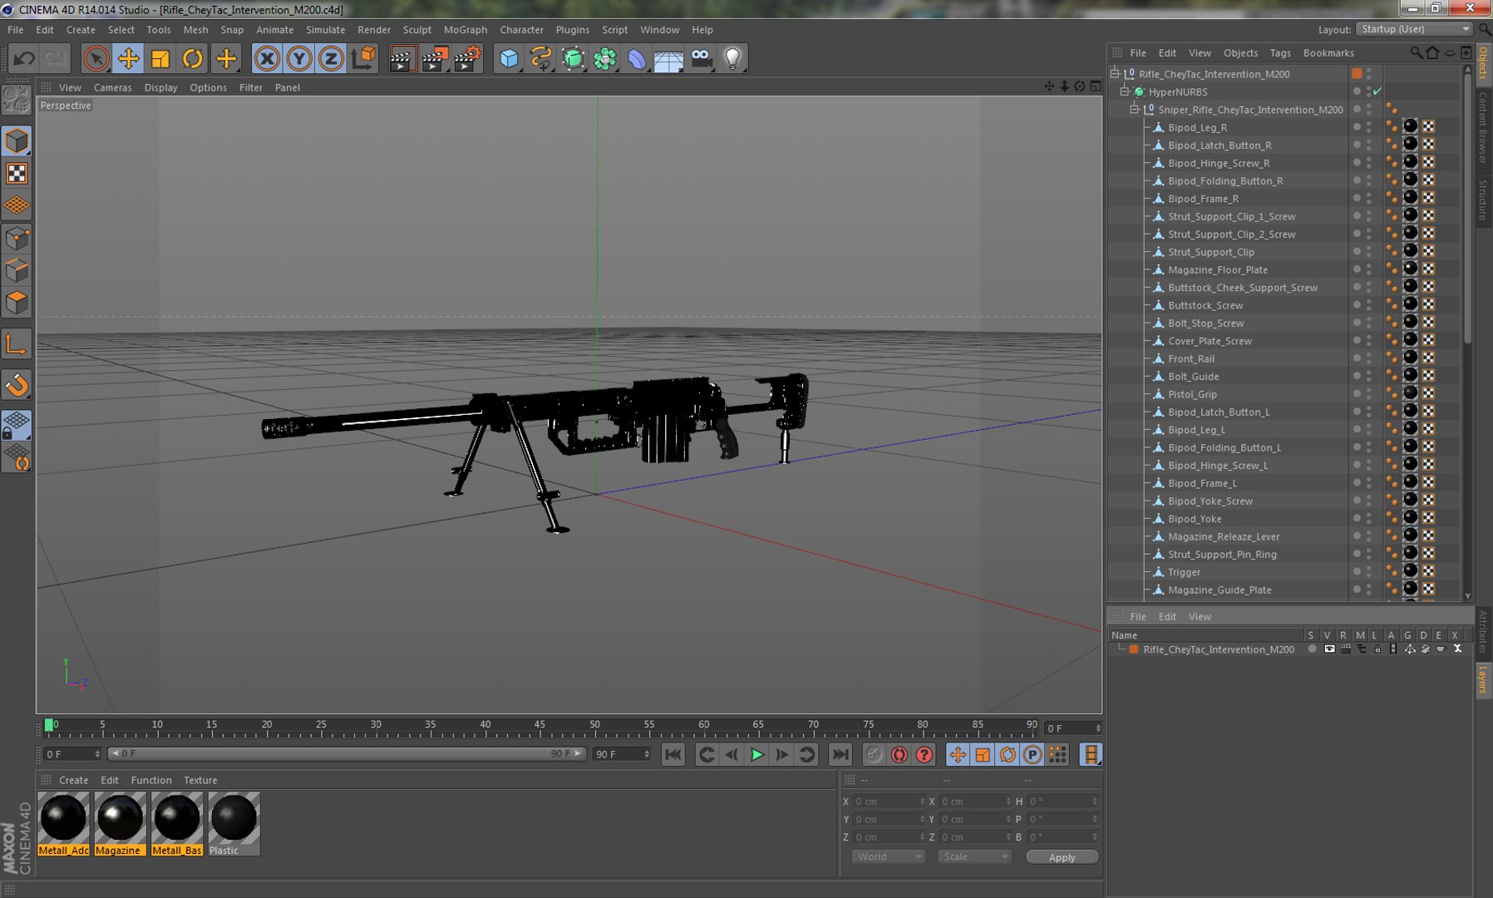The image size is (1493, 898).
Task: Collapse Sniper_Rifle_CheyTac_Intervention_M200 group
Action: pyautogui.click(x=1135, y=110)
